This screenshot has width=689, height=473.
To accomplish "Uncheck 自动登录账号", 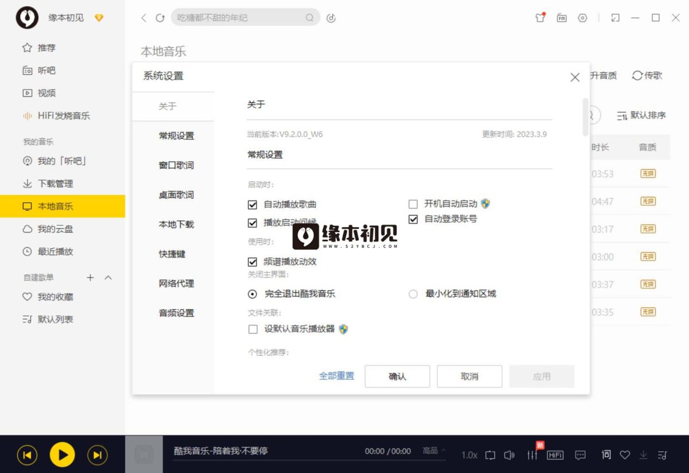I will [x=413, y=219].
